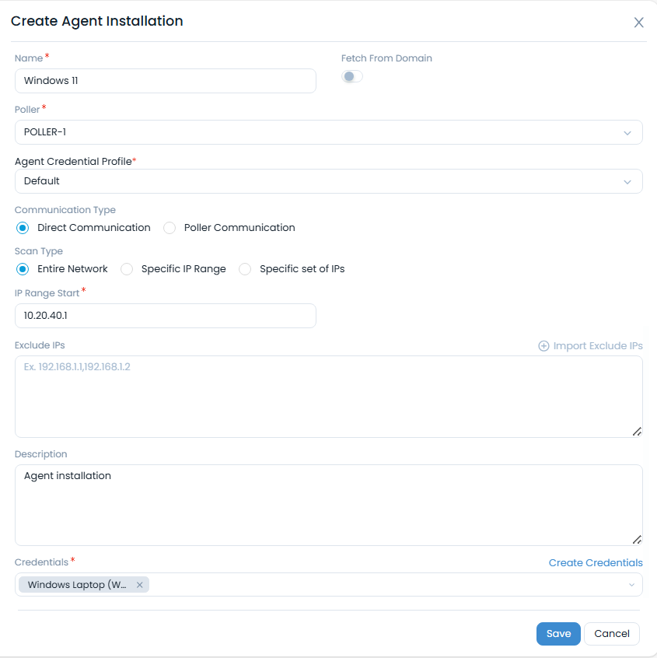Open the Poller dropdown

click(x=628, y=132)
